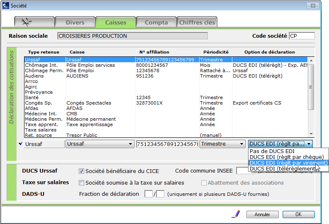Screen dimensions: 329x224
Task: Choose DUCS EDI (télérèglement) option
Action: click(x=288, y=169)
